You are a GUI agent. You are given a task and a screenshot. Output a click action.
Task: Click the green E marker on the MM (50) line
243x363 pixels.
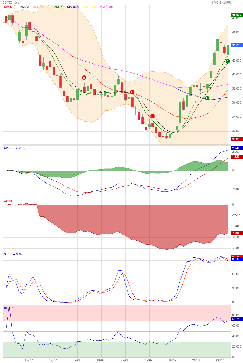[x=207, y=98]
